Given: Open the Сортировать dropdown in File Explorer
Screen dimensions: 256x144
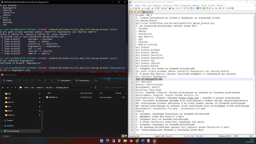Looking at the screenshot, I should pyautogui.click(x=65, y=80).
